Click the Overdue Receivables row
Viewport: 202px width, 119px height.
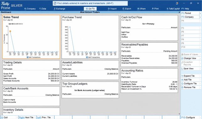click(149, 58)
